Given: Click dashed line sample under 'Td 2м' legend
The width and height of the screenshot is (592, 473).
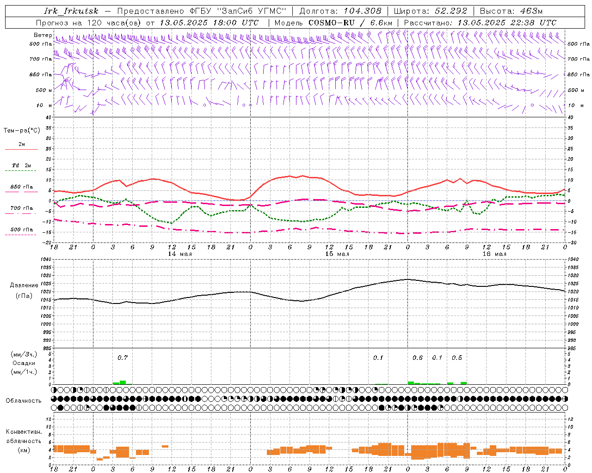Looking at the screenshot, I should point(21,171).
